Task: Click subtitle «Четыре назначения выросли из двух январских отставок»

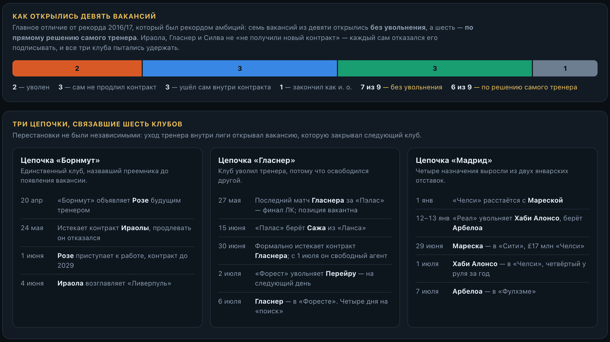Action: coord(492,176)
